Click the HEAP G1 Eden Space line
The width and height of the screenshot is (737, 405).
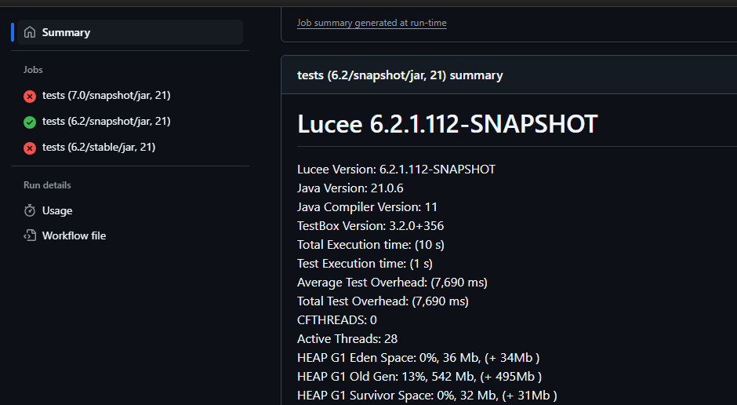point(419,357)
